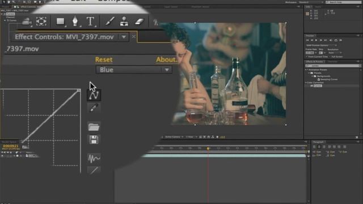This screenshot has height=204, width=363.
Task: Click the About link in Curves effect
Action: 166,59
